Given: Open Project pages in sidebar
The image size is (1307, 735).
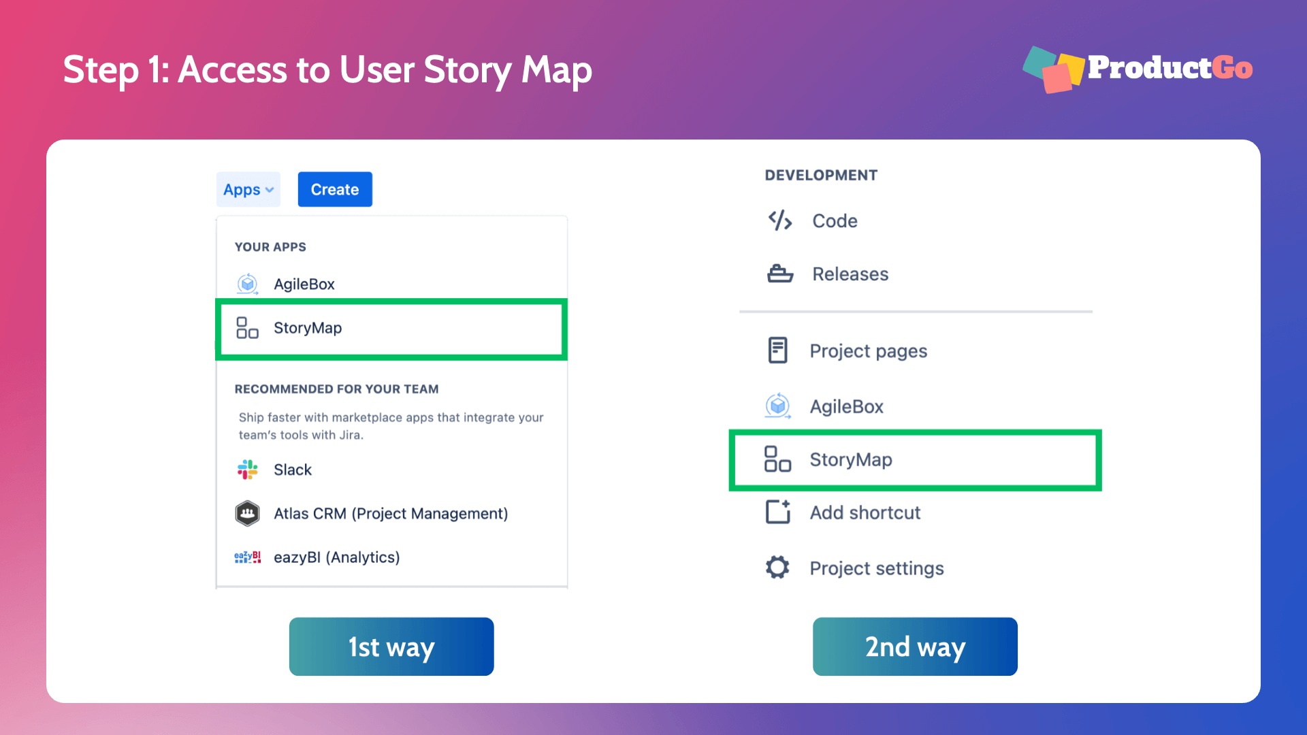Looking at the screenshot, I should 868,351.
